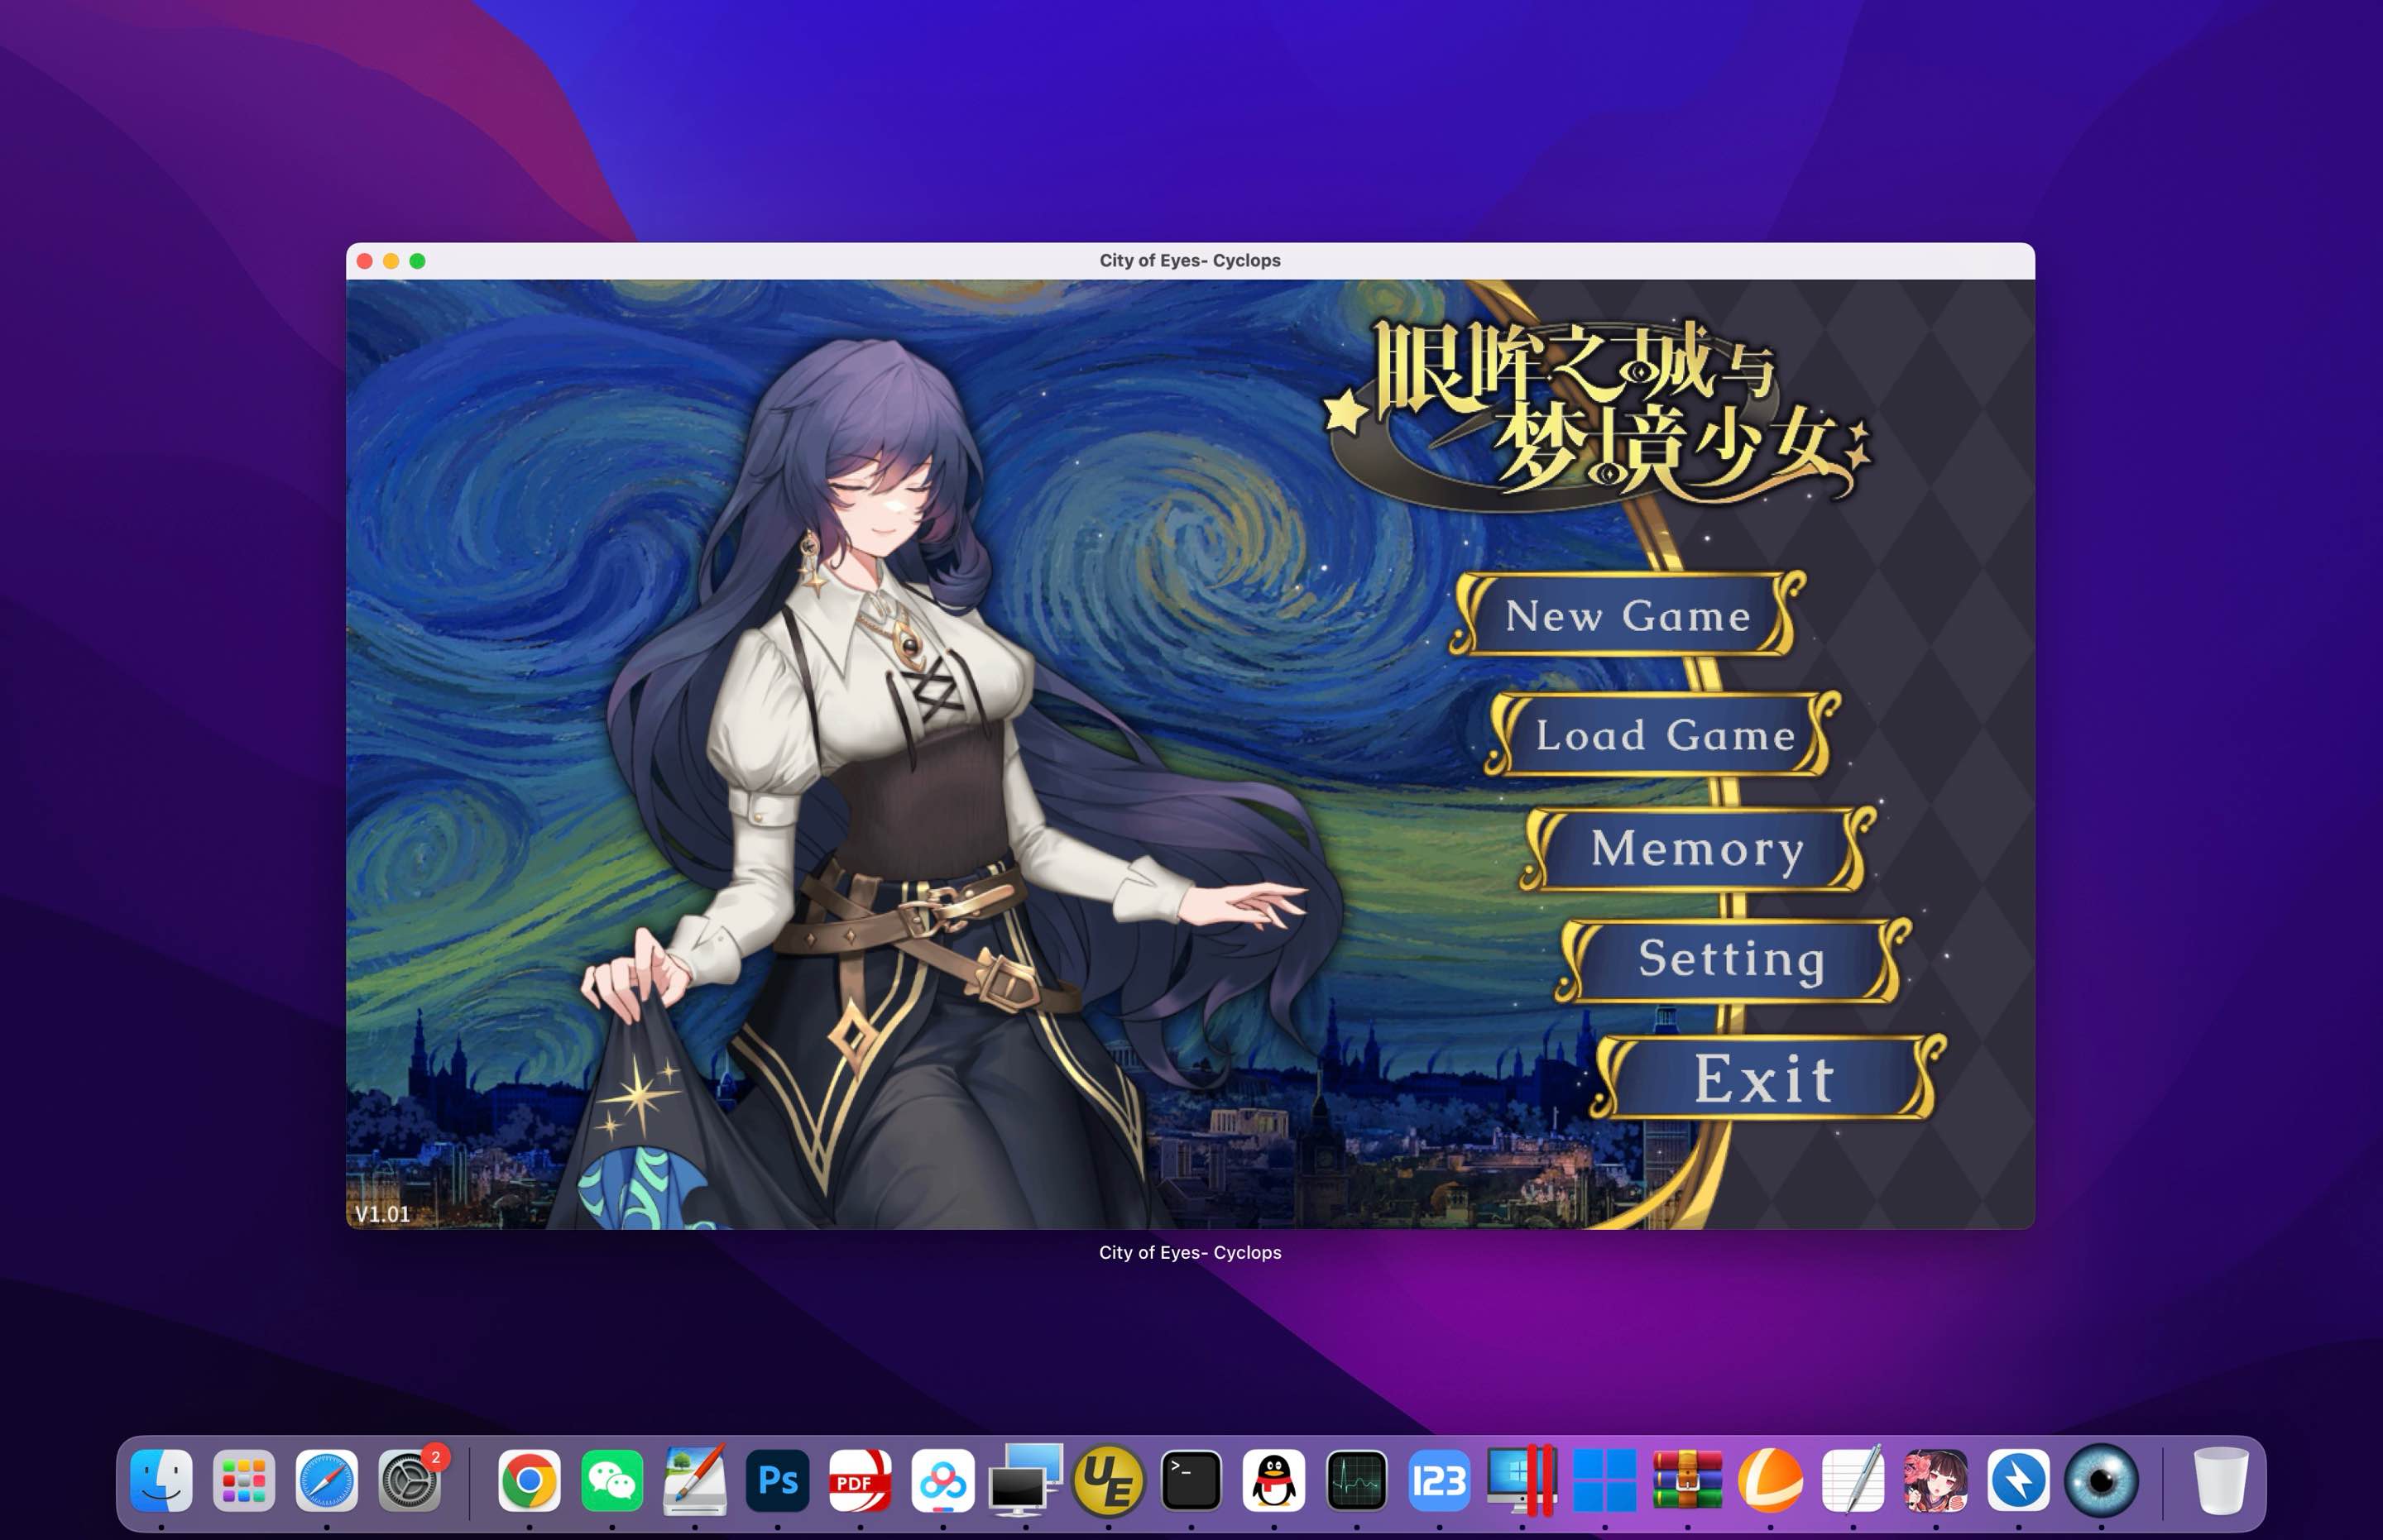Click the City of Eyes- Cyclops caption below the window
Viewport: 2383px width, 1540px height.
(1190, 1252)
